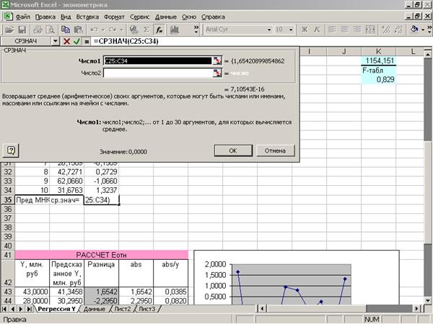Switch to the Лист2 sheet tab

point(122,309)
